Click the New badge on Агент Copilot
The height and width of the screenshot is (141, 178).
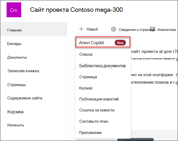pyautogui.click(x=120, y=43)
